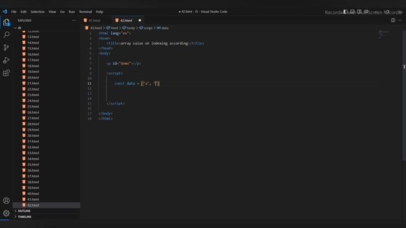
Task: Select the 42.html editor tab
Action: [128, 20]
